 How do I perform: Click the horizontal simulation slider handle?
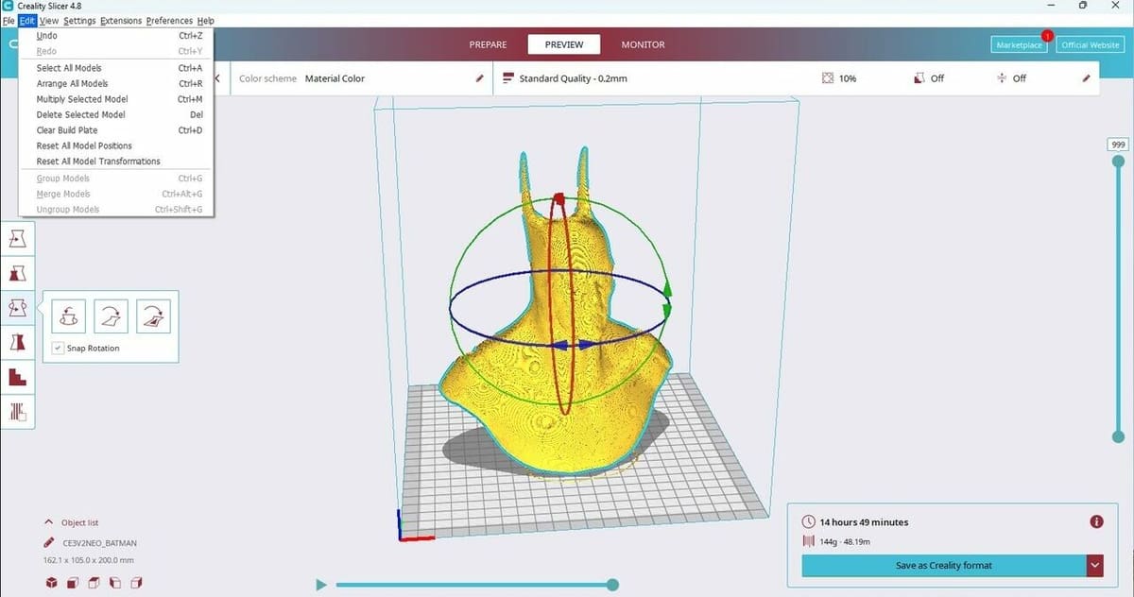tap(612, 585)
